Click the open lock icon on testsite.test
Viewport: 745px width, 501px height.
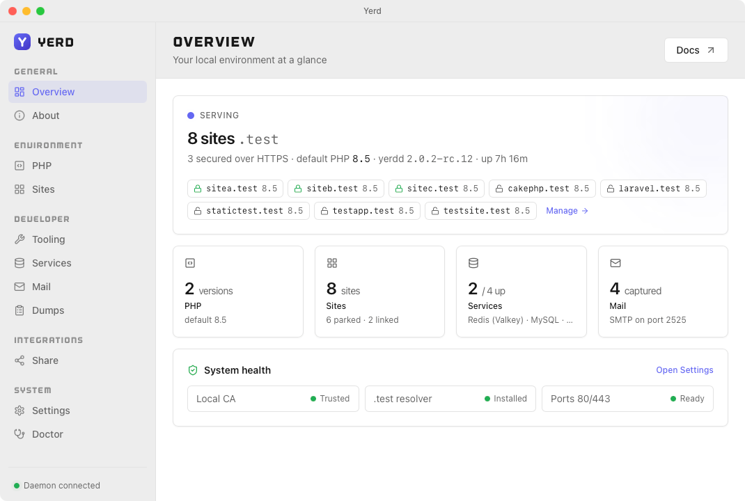click(x=434, y=211)
